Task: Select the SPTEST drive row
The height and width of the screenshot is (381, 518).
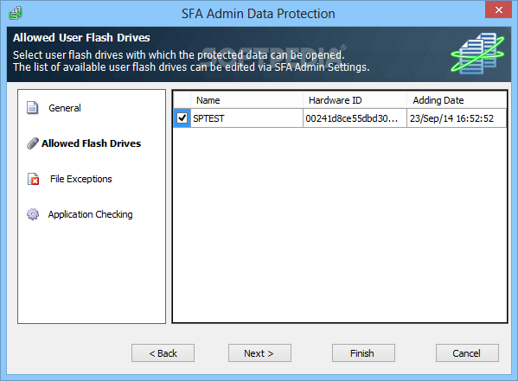Action: pos(340,118)
